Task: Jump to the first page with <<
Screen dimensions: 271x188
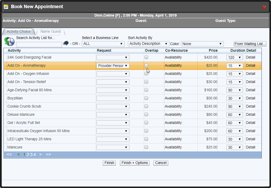Action: (9, 154)
